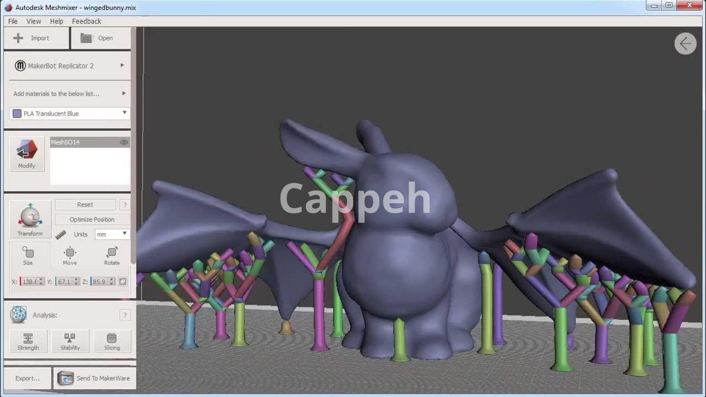
Task: Choose the Rotate transform mode
Action: tap(112, 255)
